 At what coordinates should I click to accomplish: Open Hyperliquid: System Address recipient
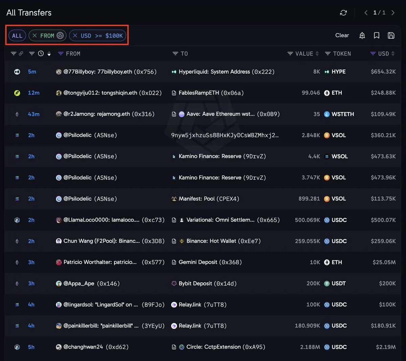click(x=223, y=72)
